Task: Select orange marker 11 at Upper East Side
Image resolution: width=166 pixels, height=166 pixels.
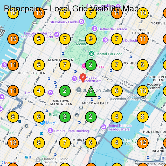Action: tap(143, 39)
